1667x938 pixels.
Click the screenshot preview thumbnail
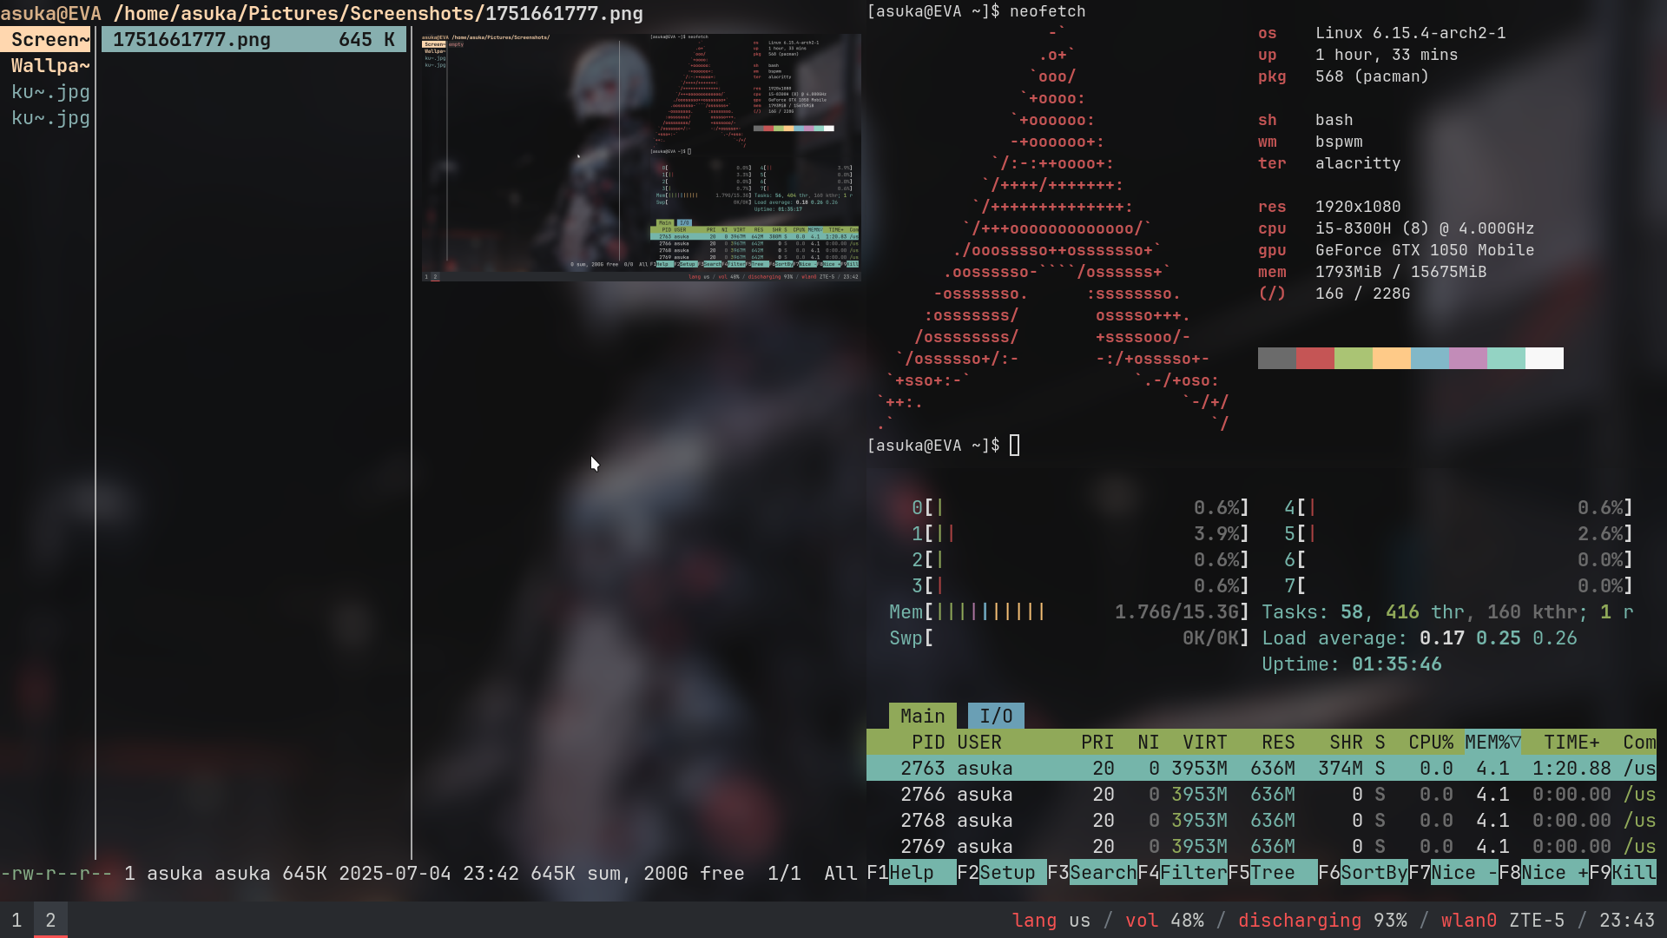641,157
